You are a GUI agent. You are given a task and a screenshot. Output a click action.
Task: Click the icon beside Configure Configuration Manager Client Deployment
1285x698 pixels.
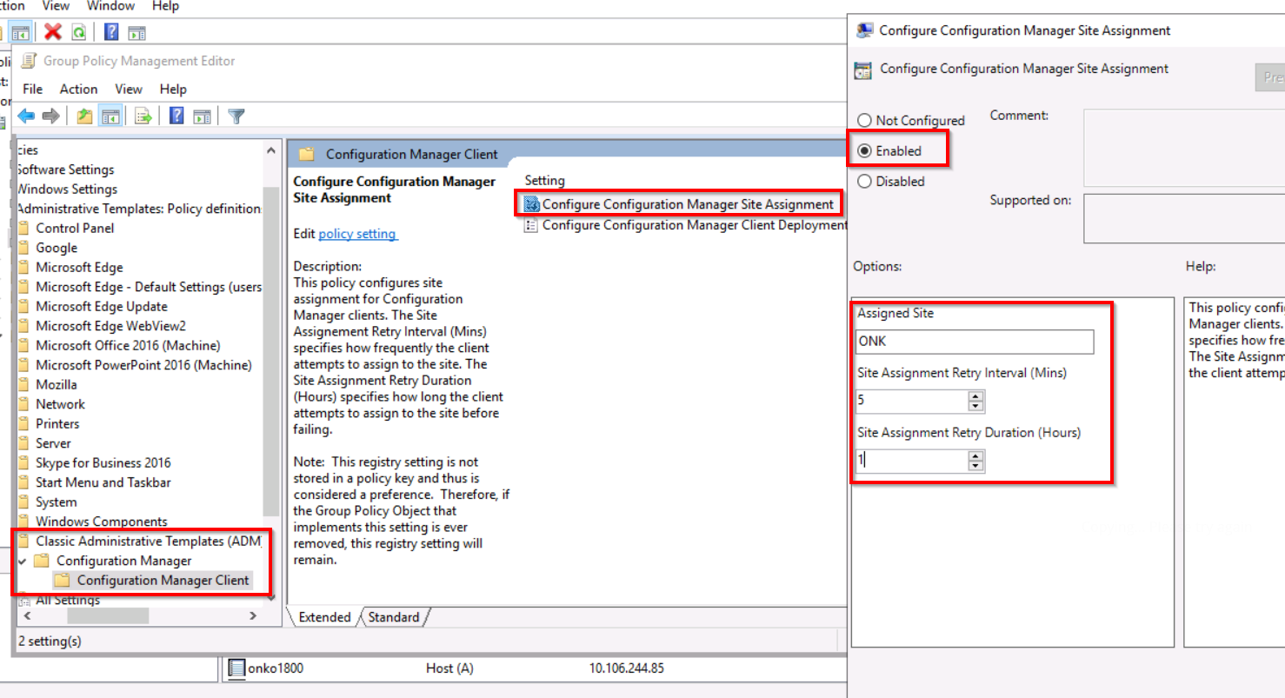coord(531,225)
